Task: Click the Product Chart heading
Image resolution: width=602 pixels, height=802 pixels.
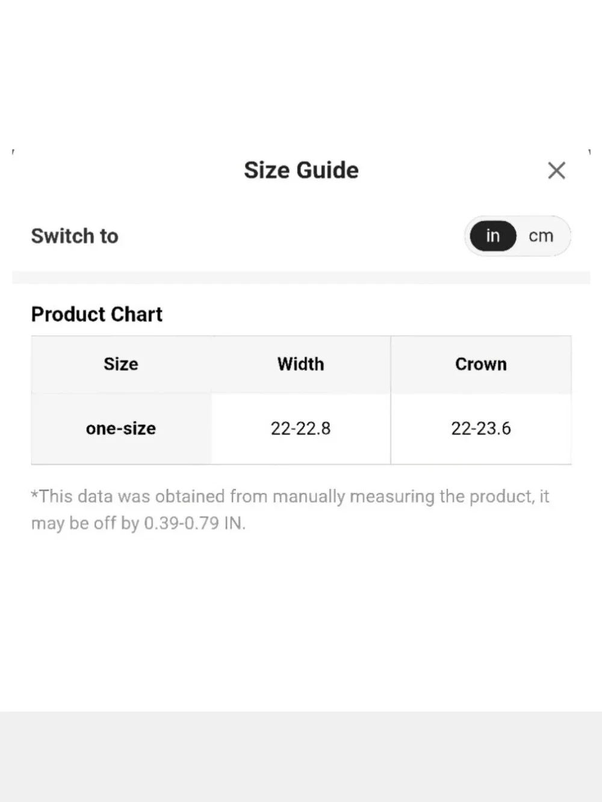Action: (x=97, y=314)
